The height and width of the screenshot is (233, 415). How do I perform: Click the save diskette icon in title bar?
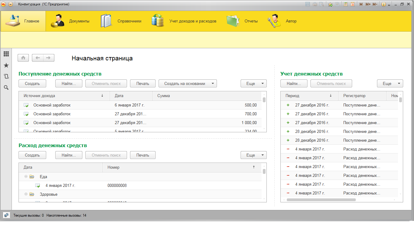pyautogui.click(x=307, y=4)
